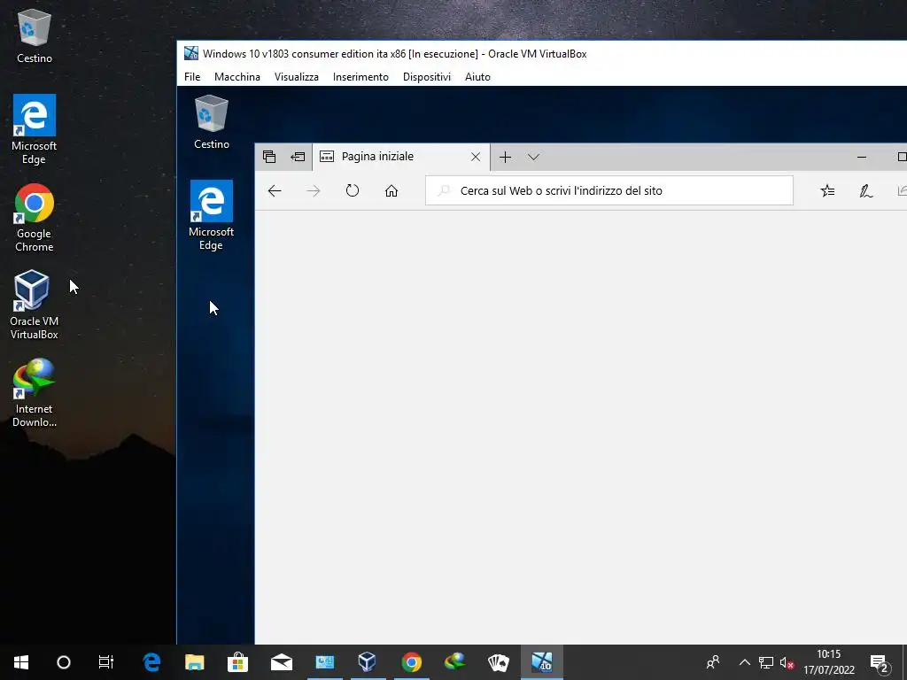Image resolution: width=907 pixels, height=680 pixels.
Task: Select Internet Download Manager desktop shortcut
Action: [35, 392]
